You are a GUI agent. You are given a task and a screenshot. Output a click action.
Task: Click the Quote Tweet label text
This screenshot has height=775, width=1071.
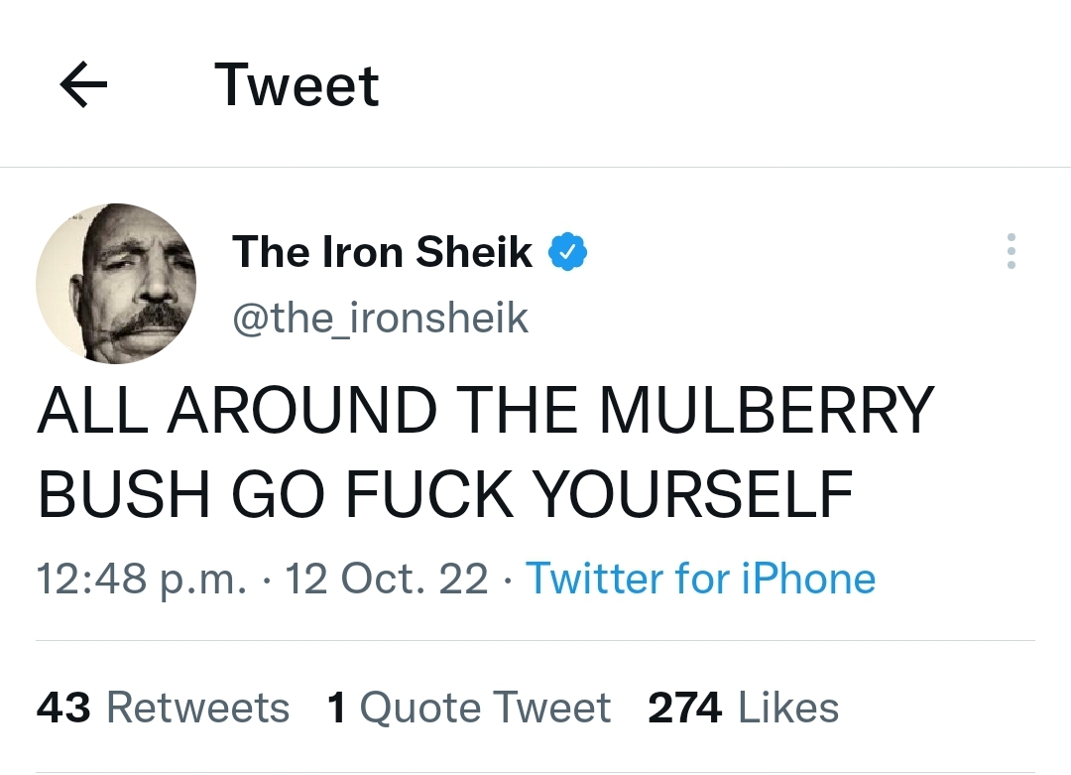pyautogui.click(x=485, y=708)
